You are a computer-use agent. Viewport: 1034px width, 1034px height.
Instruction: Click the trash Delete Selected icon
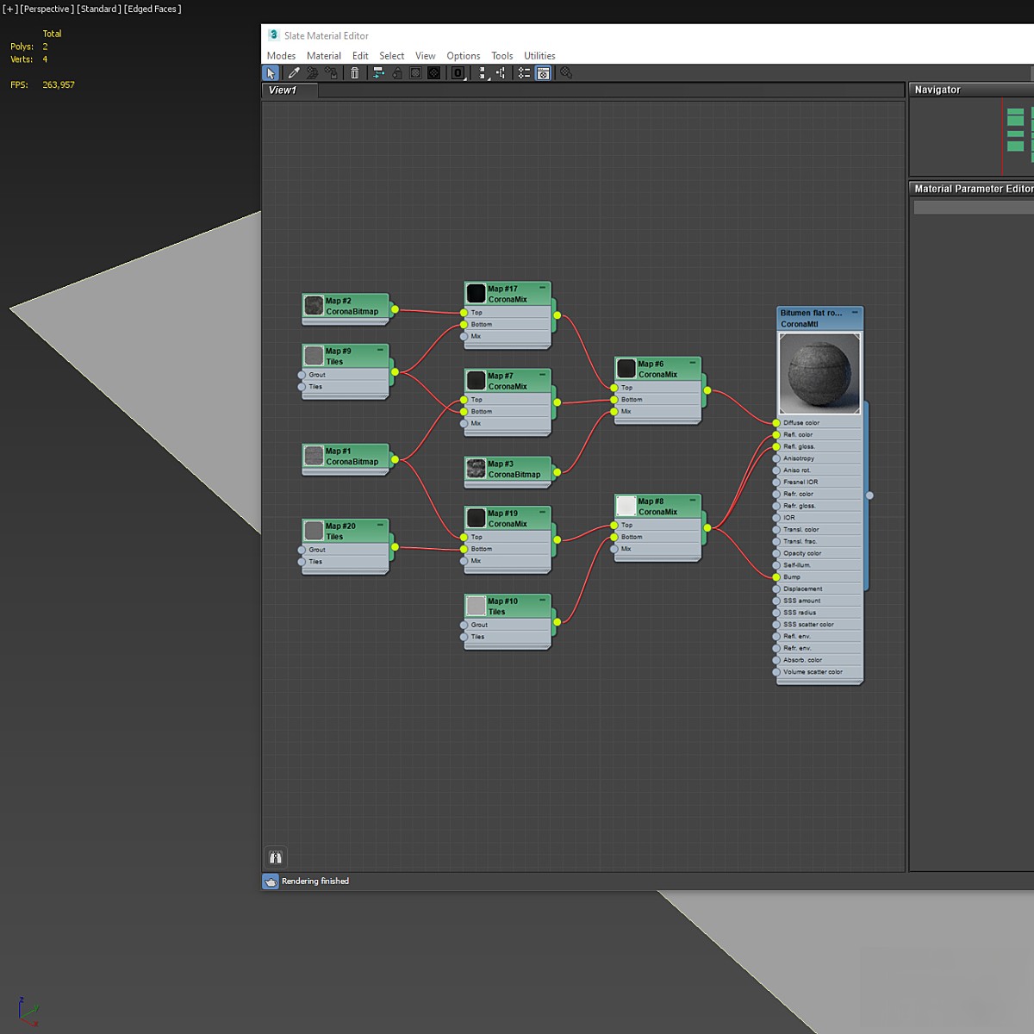click(x=354, y=73)
